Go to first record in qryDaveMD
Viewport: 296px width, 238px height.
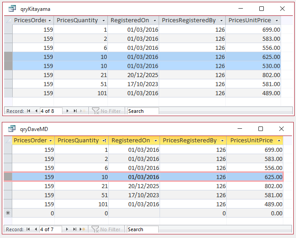click(29, 229)
